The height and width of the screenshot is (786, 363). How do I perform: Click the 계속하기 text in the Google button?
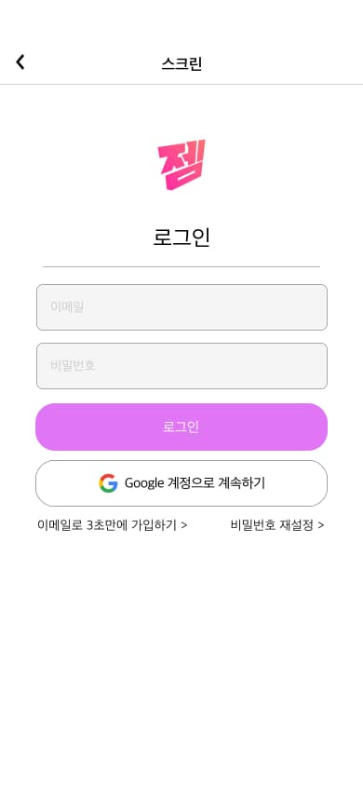tap(242, 482)
